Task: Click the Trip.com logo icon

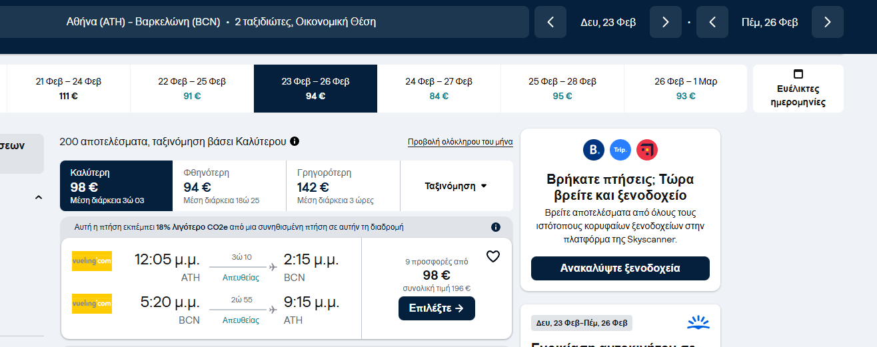Action: 620,150
